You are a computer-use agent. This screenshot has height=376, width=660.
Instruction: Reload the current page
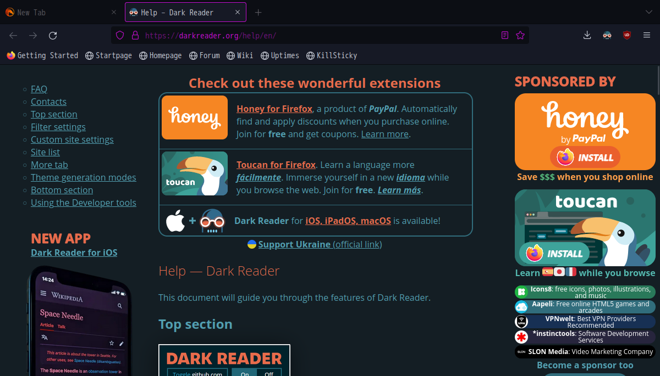[x=53, y=35]
